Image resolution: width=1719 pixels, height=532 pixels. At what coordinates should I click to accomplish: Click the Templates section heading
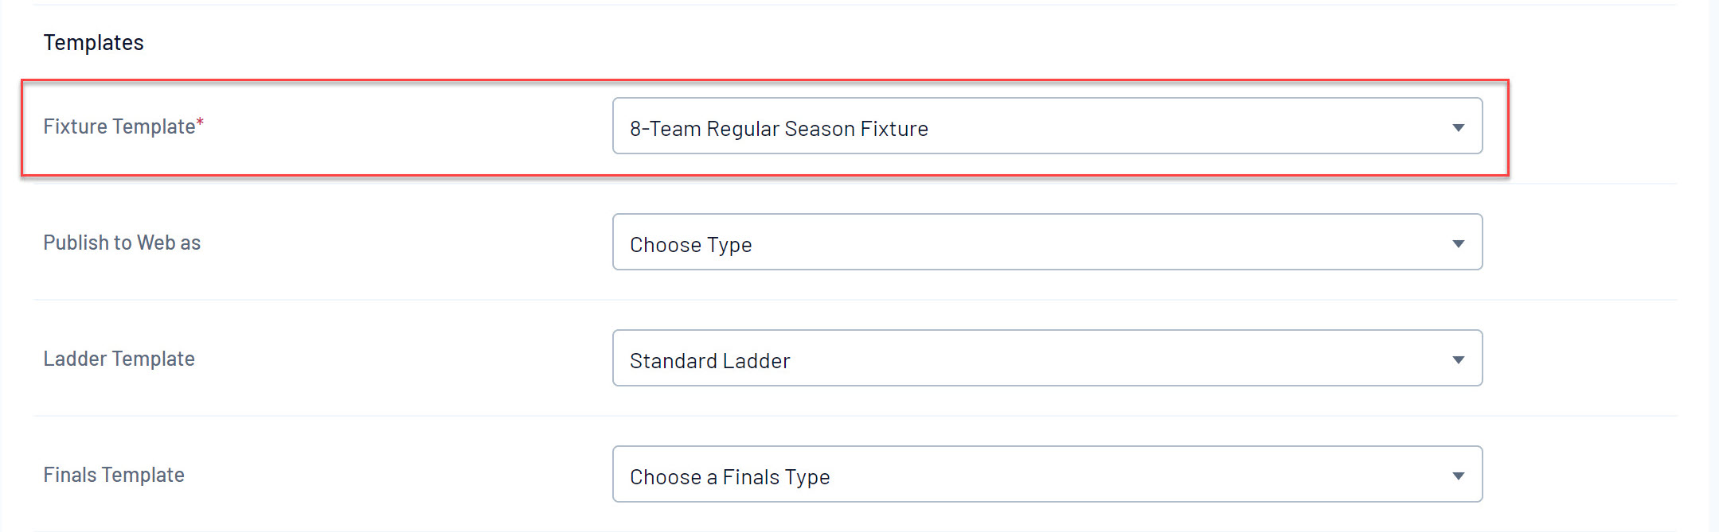click(93, 43)
